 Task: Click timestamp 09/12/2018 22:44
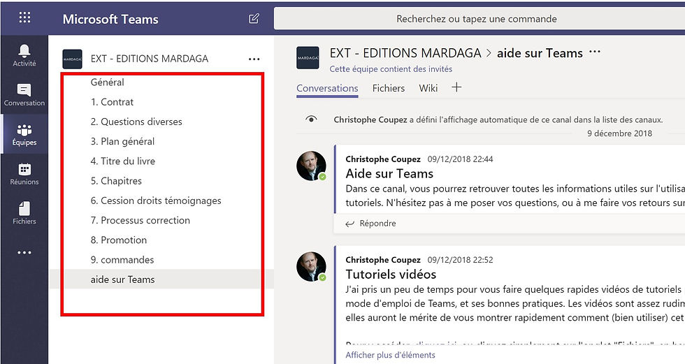(x=460, y=159)
